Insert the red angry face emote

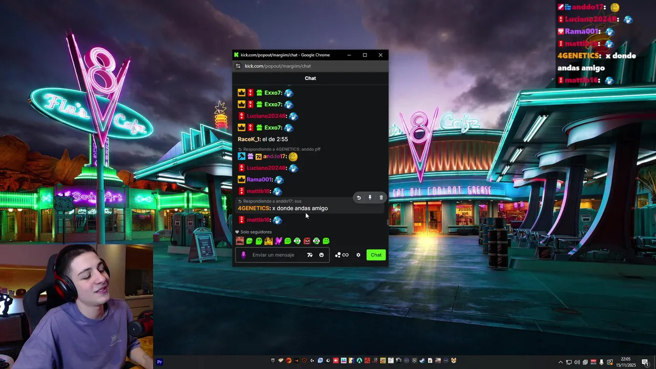(x=306, y=241)
